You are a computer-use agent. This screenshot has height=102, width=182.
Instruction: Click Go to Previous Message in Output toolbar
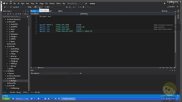pyautogui.click(x=73, y=73)
